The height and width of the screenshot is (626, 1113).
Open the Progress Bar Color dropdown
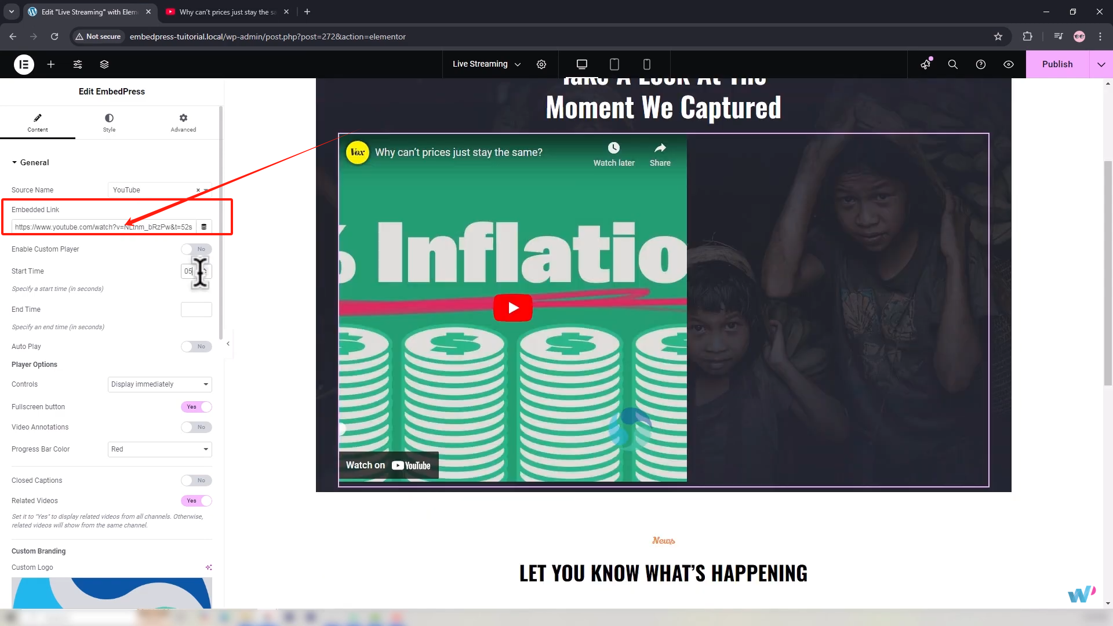[x=159, y=449]
